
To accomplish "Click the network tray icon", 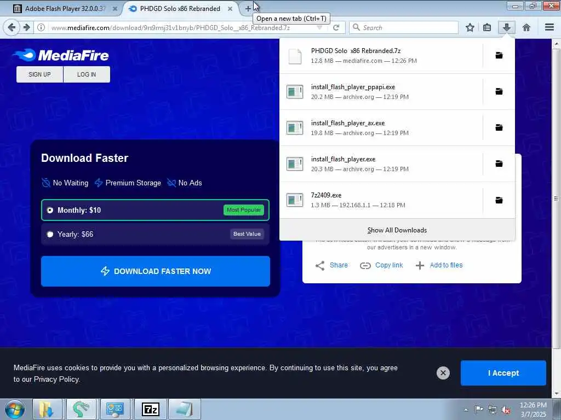I will (493, 410).
